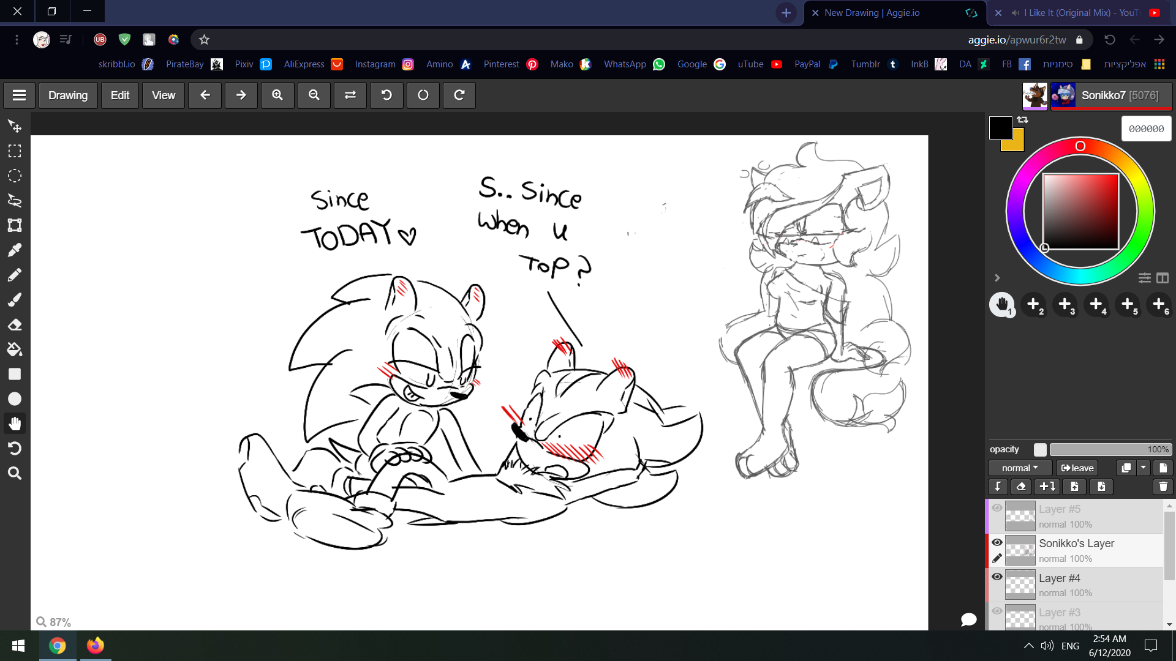This screenshot has height=661, width=1176.
Task: Select the eyedropper tool in left toolbar
Action: click(15, 250)
